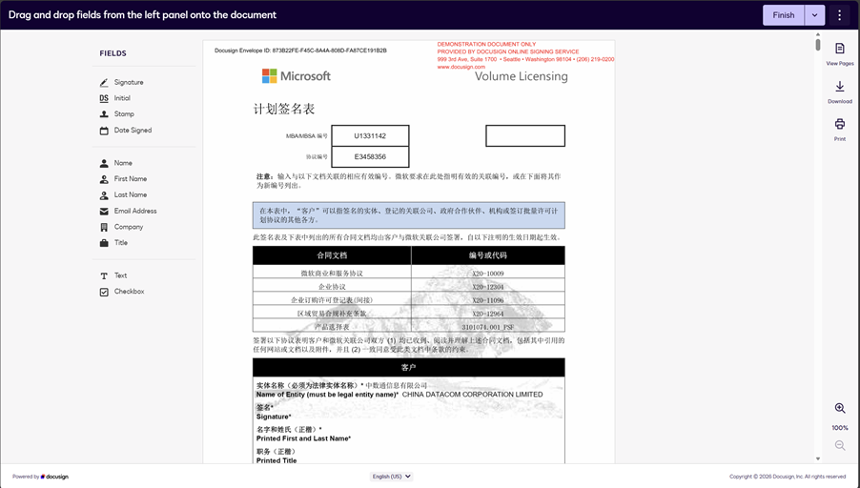Click the X20-12964 table cell

[487, 314]
